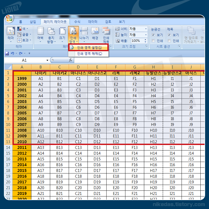The width and height of the screenshot is (209, 209).
Task: Select cell containing B14
Action: pyautogui.click(x=60, y=153)
